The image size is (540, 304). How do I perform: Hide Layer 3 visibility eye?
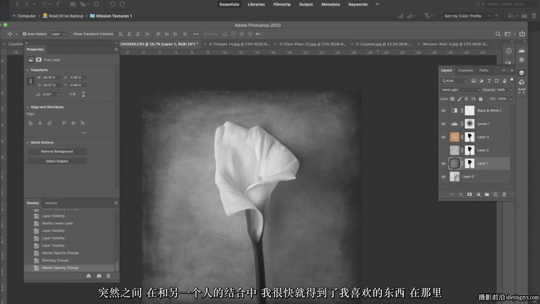click(444, 137)
